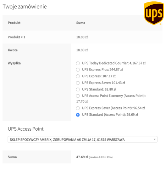This screenshot has height=170, width=166.
Task: Click SKLEP SPOZYWCZY AMBRIX address text
Action: click(67, 140)
